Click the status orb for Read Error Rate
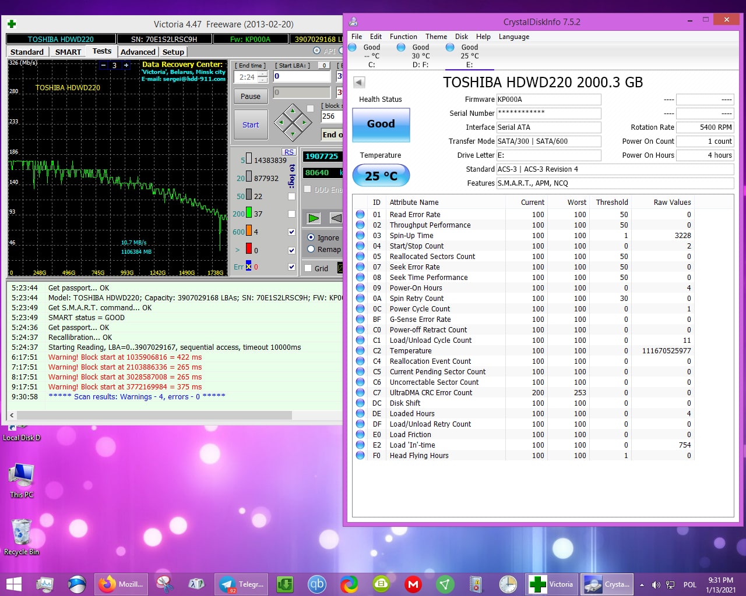Viewport: 746px width, 596px height. [x=360, y=214]
